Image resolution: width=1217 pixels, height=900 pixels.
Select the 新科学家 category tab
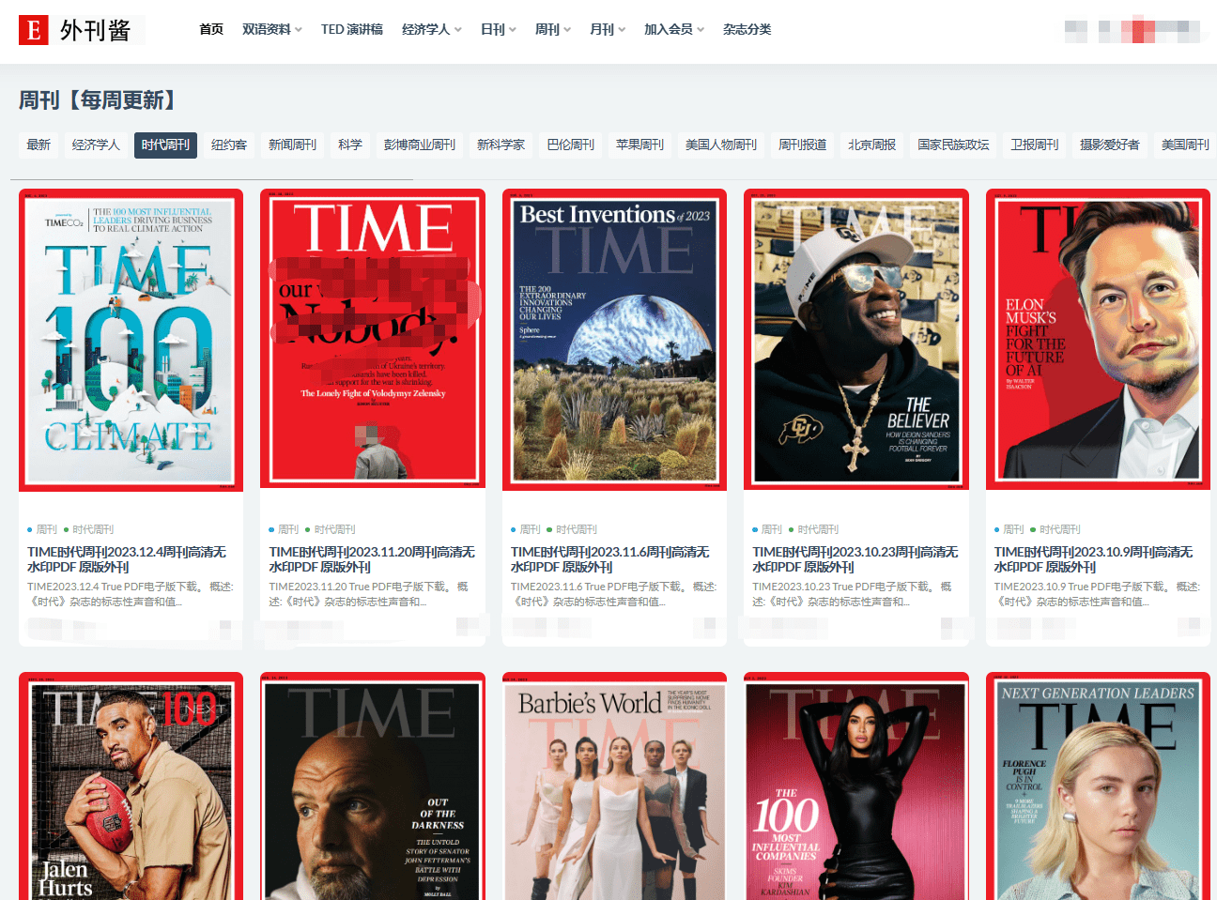(x=501, y=145)
